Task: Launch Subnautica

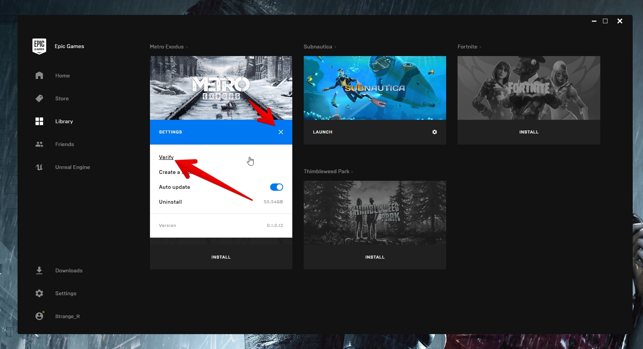Action: [322, 132]
